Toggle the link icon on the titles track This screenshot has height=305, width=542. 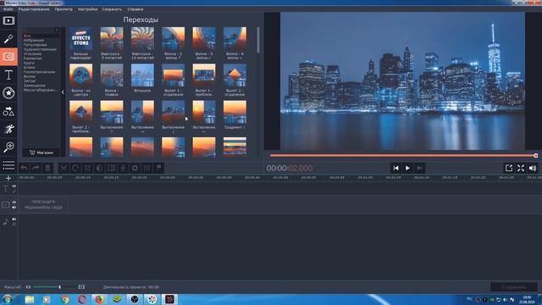click(14, 191)
